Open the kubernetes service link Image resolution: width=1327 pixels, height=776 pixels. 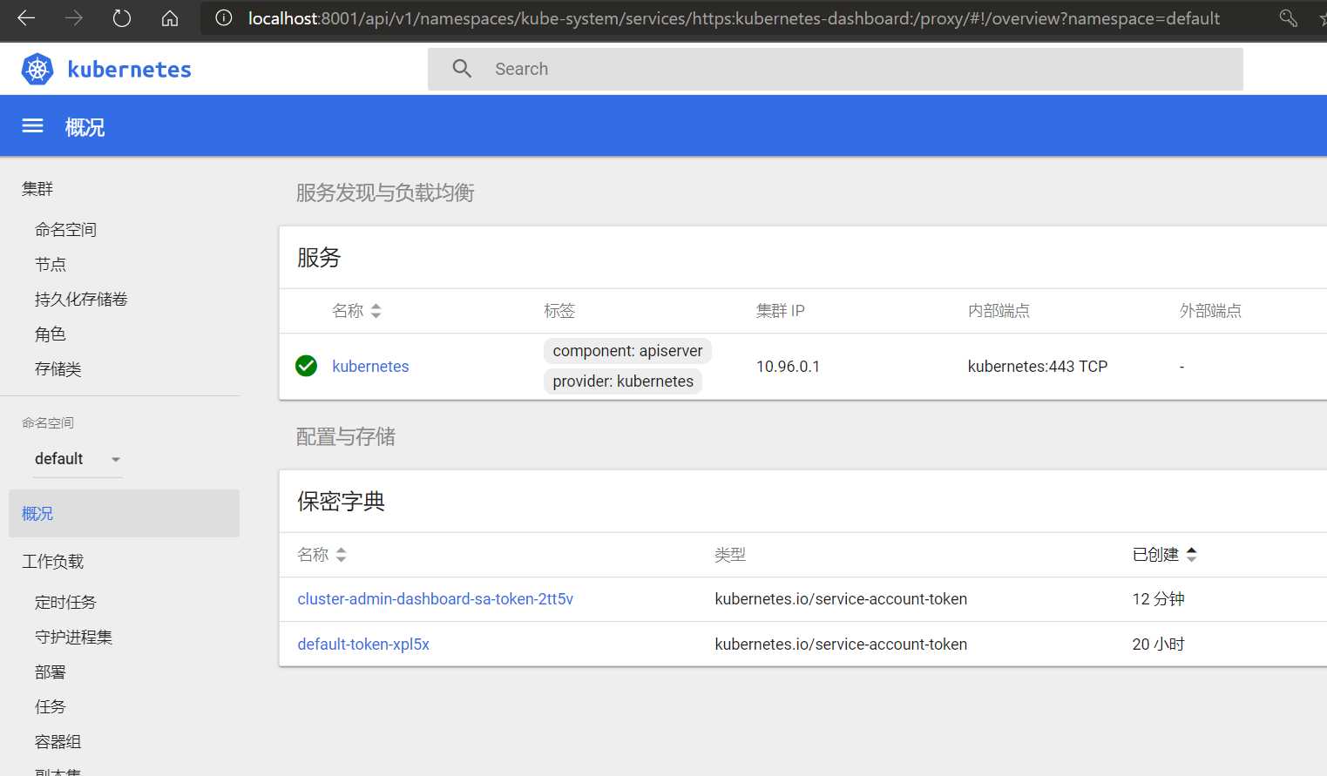pyautogui.click(x=370, y=367)
